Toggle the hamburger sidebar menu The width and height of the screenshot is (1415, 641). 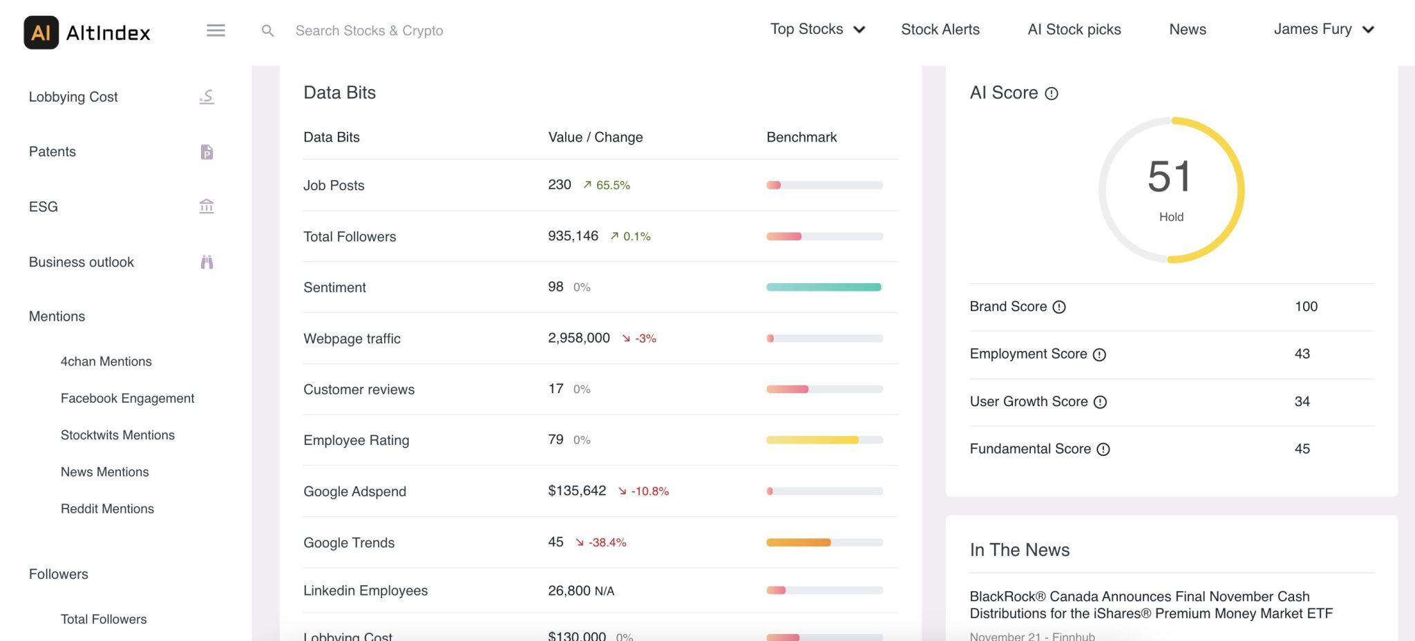[216, 30]
